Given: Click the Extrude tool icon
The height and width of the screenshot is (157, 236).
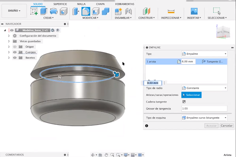Looking at the screenshot, I should (x=44, y=12).
